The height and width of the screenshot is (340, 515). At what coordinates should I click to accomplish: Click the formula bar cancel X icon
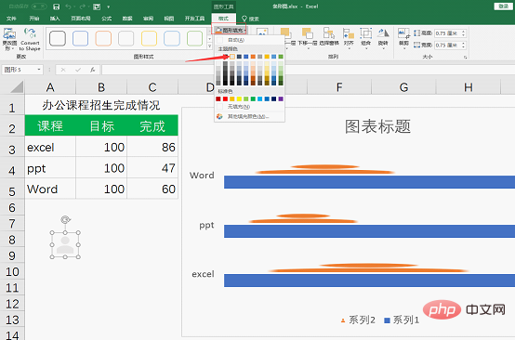click(63, 70)
